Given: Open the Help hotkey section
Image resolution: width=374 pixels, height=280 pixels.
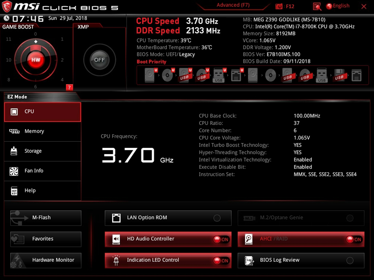Looking at the screenshot, I should click(42, 191).
